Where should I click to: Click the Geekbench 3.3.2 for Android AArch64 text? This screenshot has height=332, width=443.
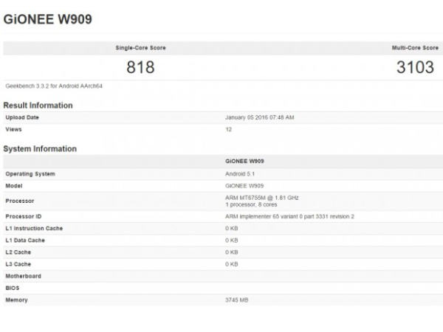tap(54, 86)
